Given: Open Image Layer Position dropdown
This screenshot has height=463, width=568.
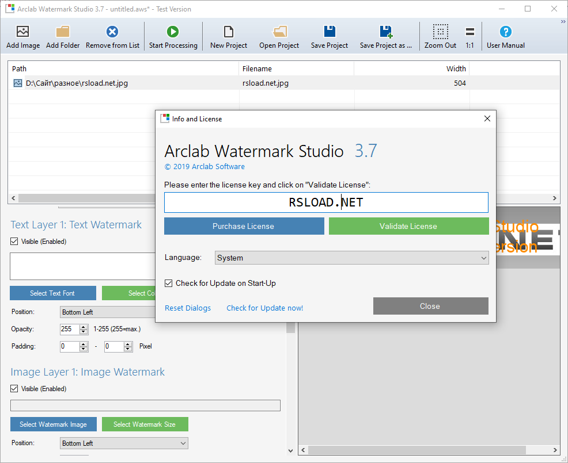Looking at the screenshot, I should click(x=124, y=443).
